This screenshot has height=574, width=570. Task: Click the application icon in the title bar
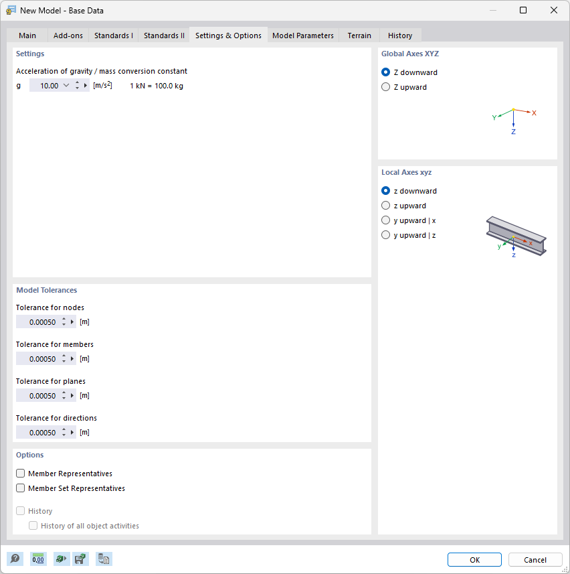pyautogui.click(x=11, y=11)
